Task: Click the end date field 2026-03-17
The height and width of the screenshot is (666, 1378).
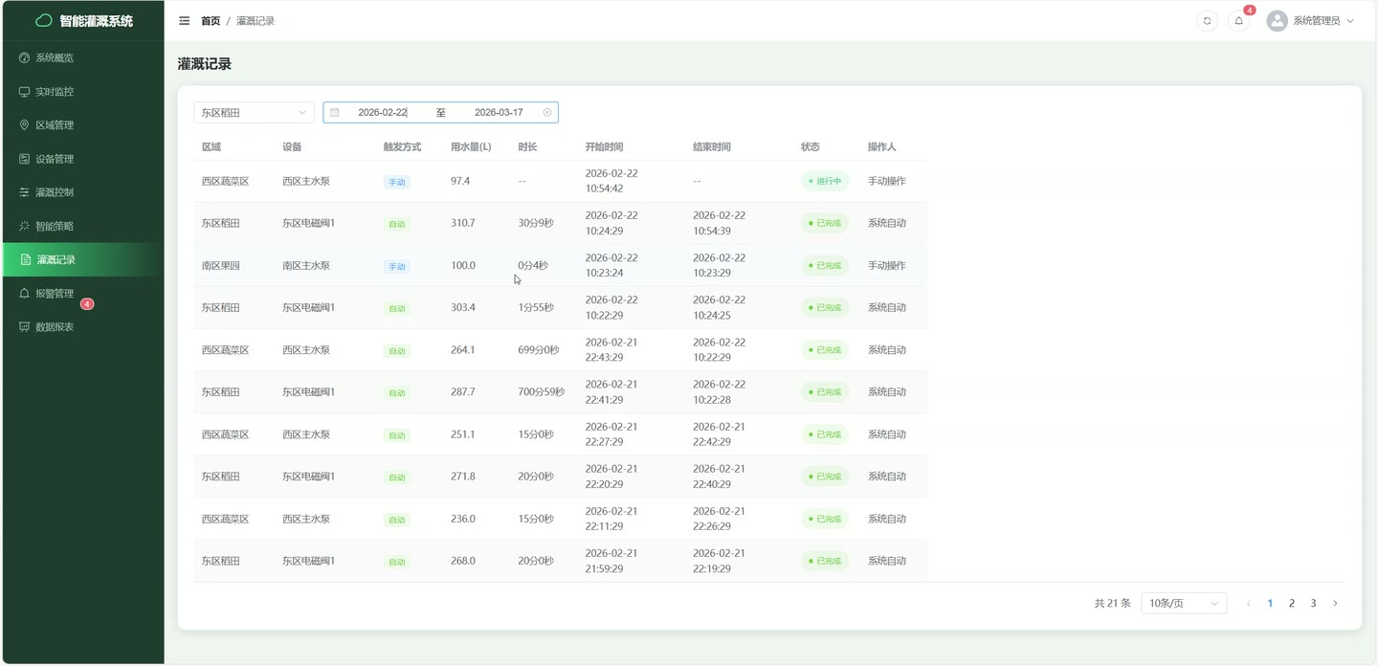Action: tap(499, 112)
